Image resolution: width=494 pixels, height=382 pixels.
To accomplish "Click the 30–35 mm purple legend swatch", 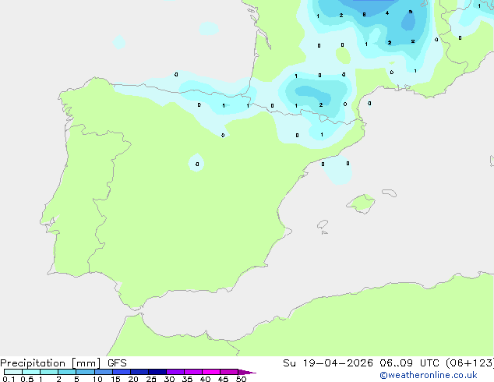I will (175, 372).
